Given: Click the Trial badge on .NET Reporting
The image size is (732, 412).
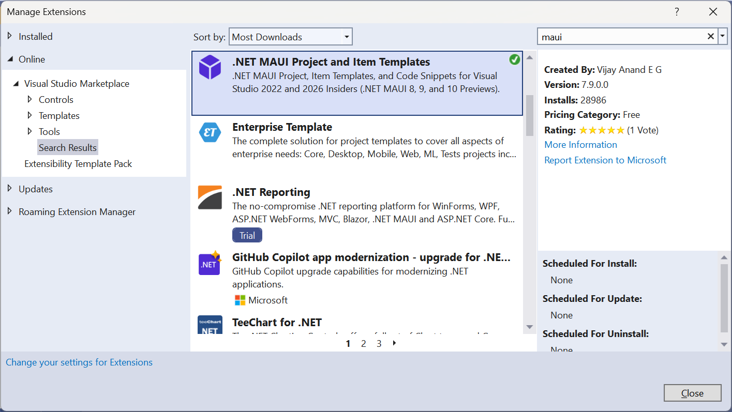Looking at the screenshot, I should (247, 235).
